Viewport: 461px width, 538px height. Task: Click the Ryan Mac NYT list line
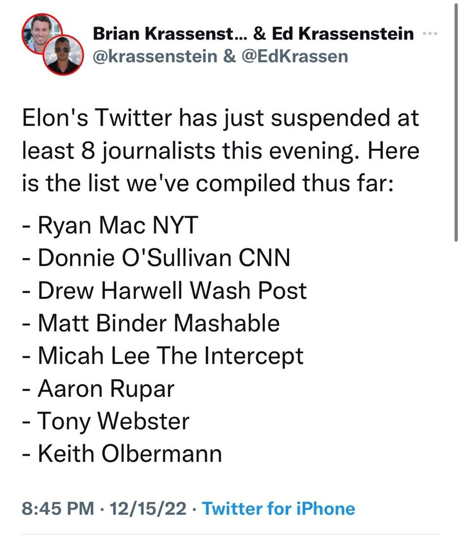(112, 225)
